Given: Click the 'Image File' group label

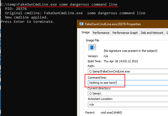Looking at the screenshot, I should pos(92,40).
